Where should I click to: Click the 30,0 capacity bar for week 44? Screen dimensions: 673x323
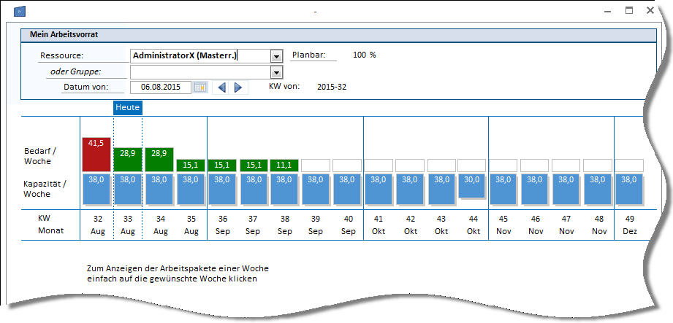[x=472, y=187]
